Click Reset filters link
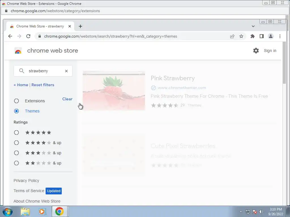This screenshot has width=290, height=217. pos(43,85)
